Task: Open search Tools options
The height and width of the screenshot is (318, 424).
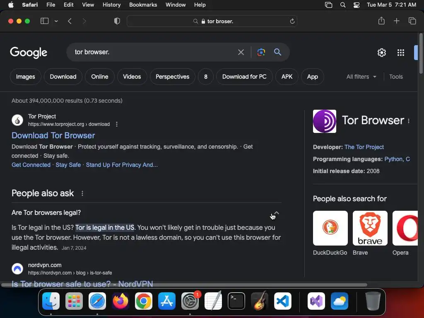Action: click(396, 77)
